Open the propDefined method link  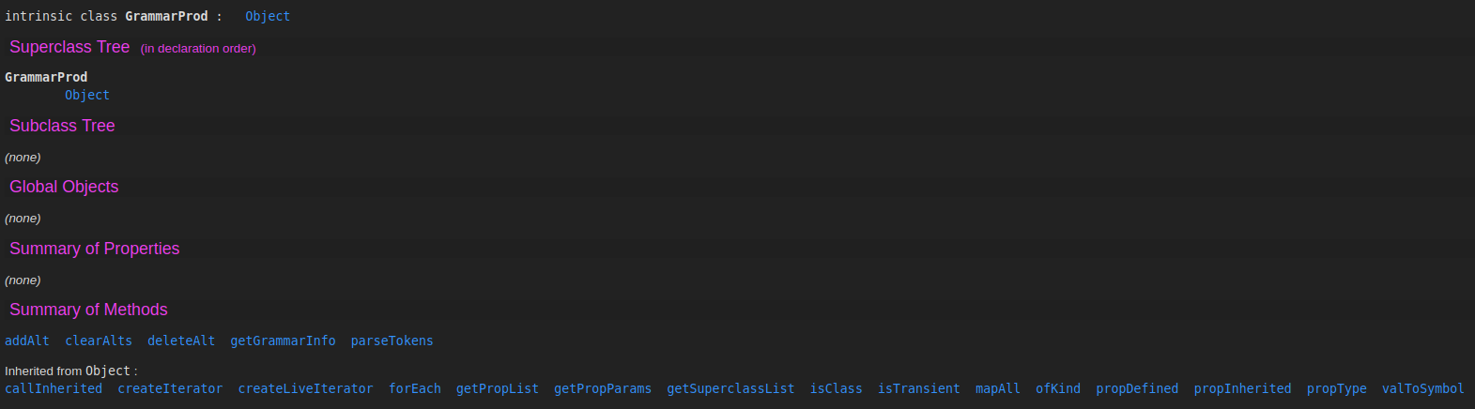coord(1137,388)
